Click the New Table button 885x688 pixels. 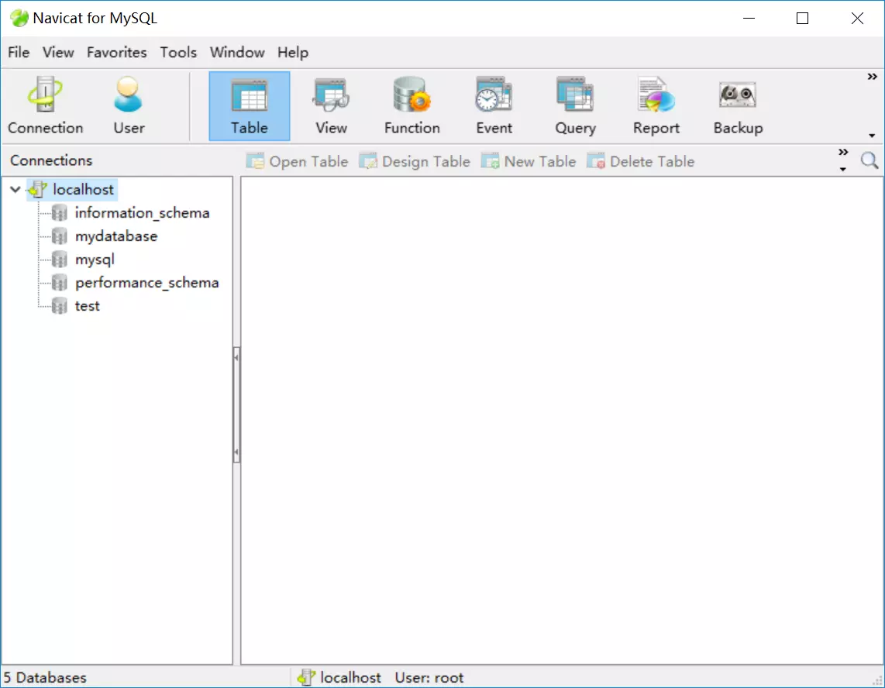point(529,161)
